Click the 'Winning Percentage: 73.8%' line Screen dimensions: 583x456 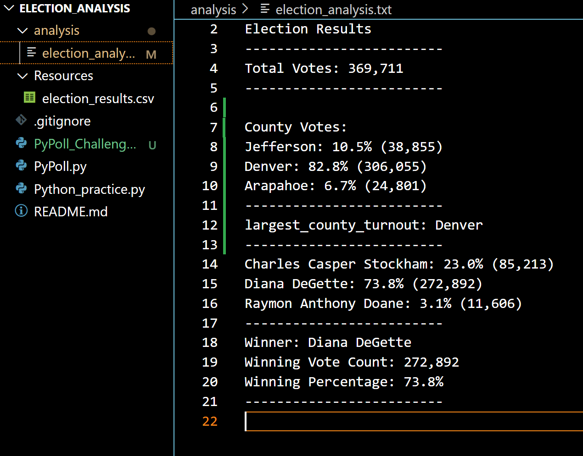pos(344,382)
